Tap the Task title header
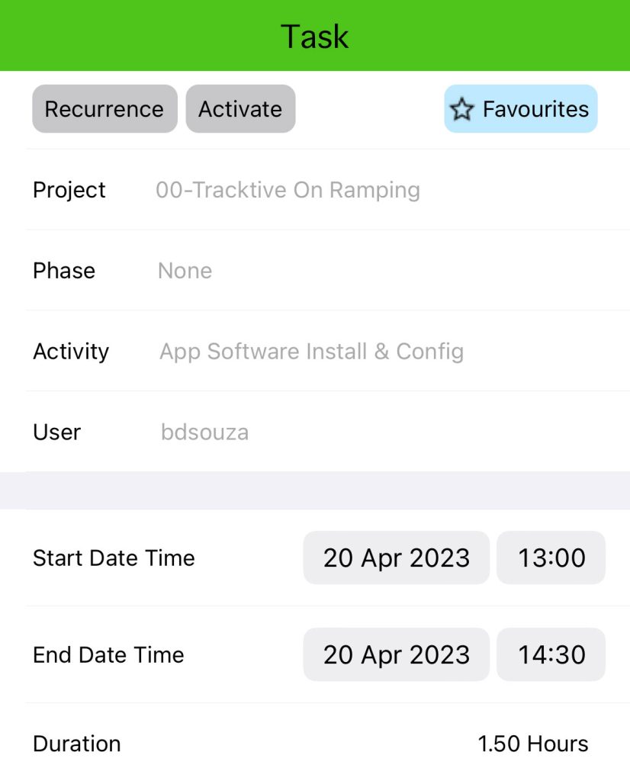The image size is (630, 781). [x=314, y=35]
